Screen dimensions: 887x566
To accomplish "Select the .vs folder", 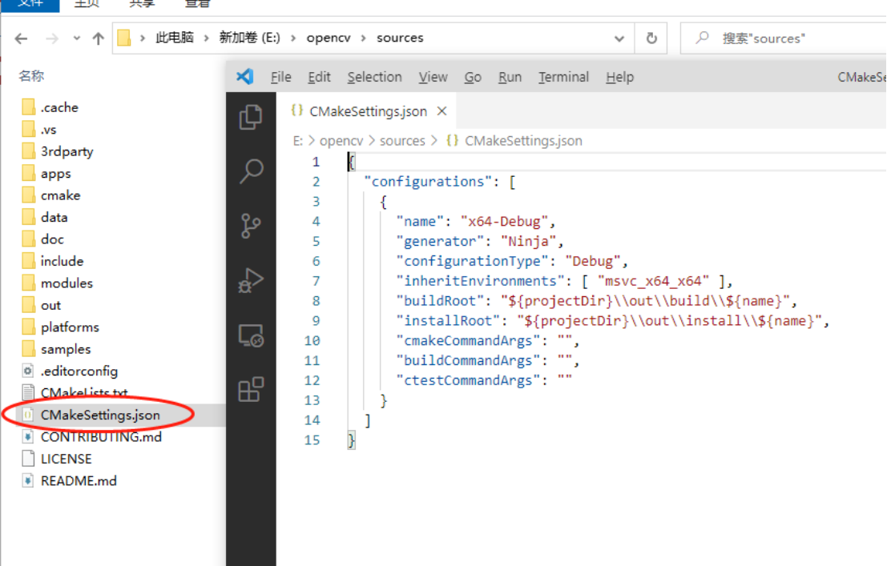I will (x=48, y=130).
